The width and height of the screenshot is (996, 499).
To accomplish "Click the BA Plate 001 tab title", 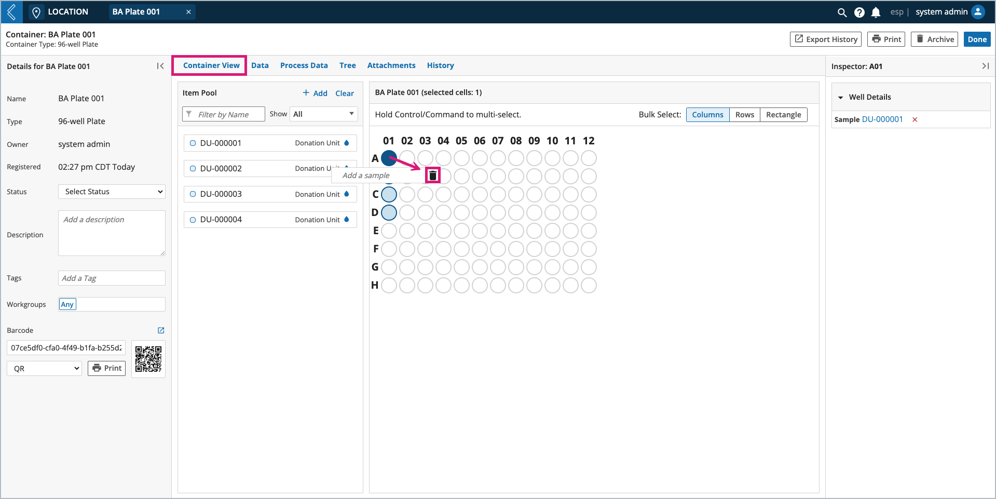I will pos(136,12).
